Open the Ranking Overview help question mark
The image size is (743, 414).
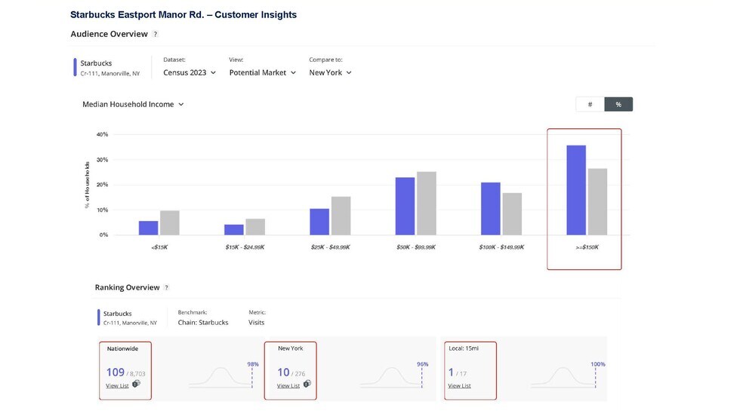tap(166, 287)
